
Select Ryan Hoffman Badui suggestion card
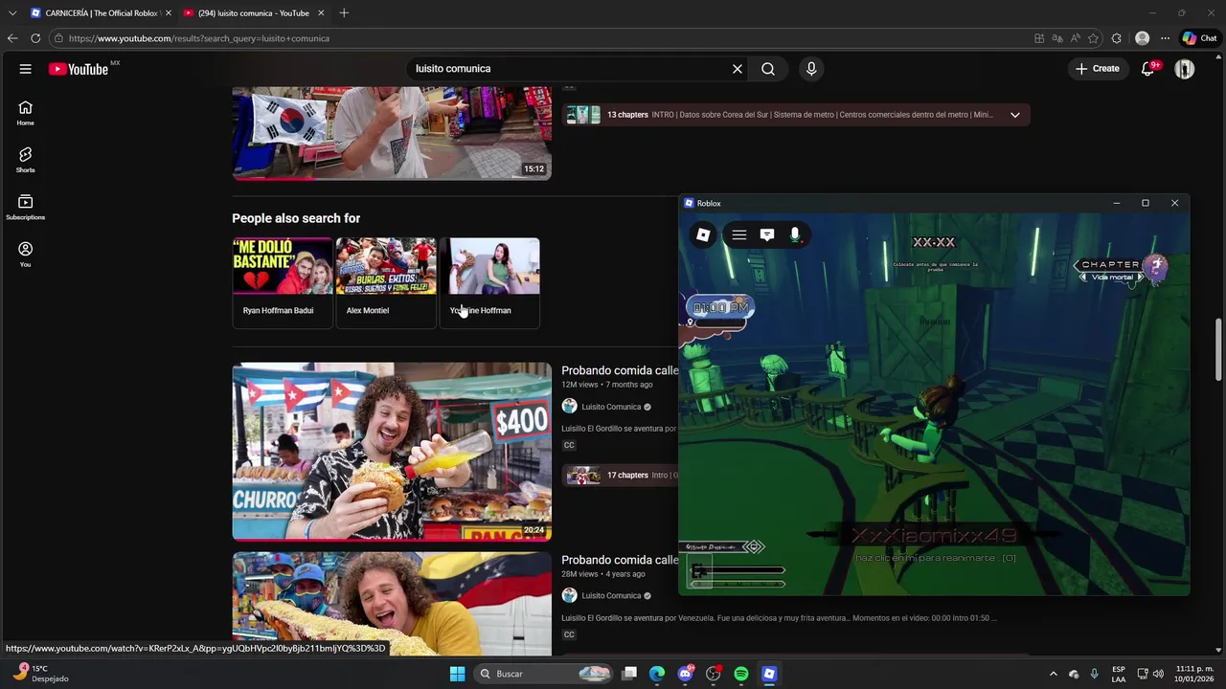(x=283, y=282)
